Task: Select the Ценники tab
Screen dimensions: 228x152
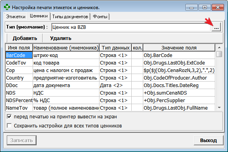Action: pos(39,16)
